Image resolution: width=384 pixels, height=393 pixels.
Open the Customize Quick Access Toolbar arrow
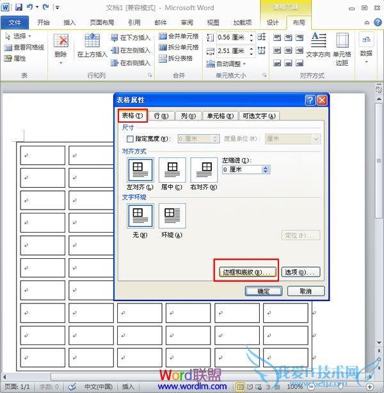(x=58, y=8)
